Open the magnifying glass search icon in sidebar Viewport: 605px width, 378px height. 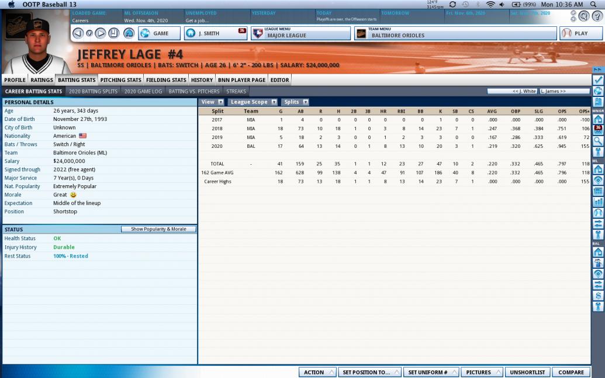coord(597,141)
